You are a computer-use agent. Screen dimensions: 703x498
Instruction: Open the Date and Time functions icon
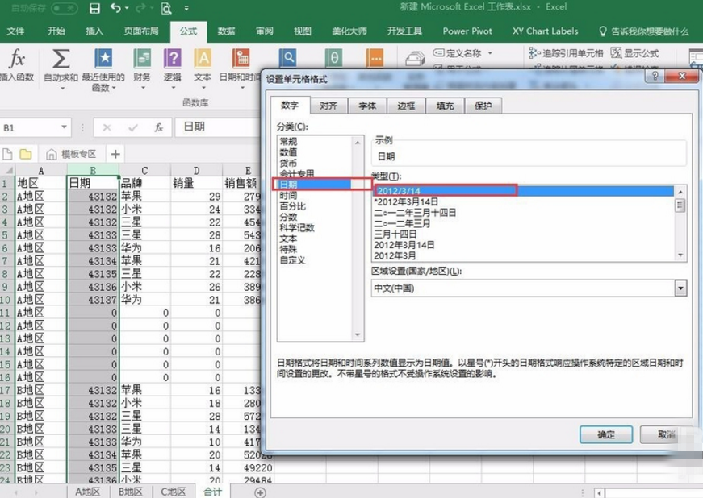coord(241,60)
